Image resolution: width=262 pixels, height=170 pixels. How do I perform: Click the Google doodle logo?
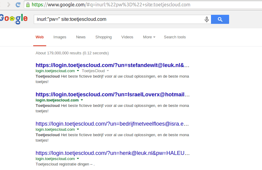pos(14,19)
